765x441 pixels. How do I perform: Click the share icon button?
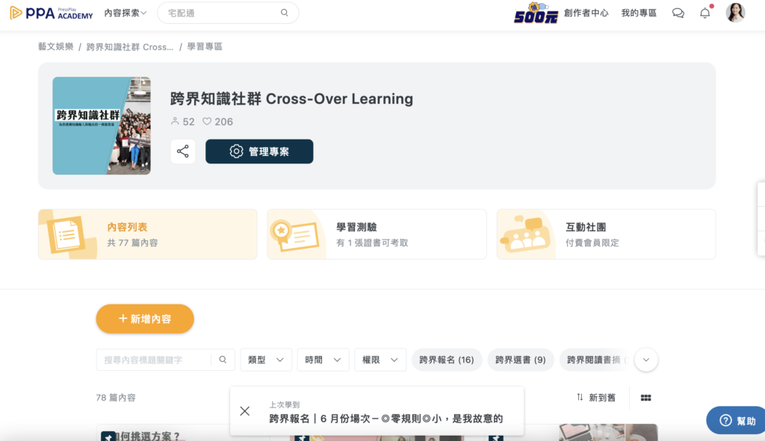(x=182, y=151)
